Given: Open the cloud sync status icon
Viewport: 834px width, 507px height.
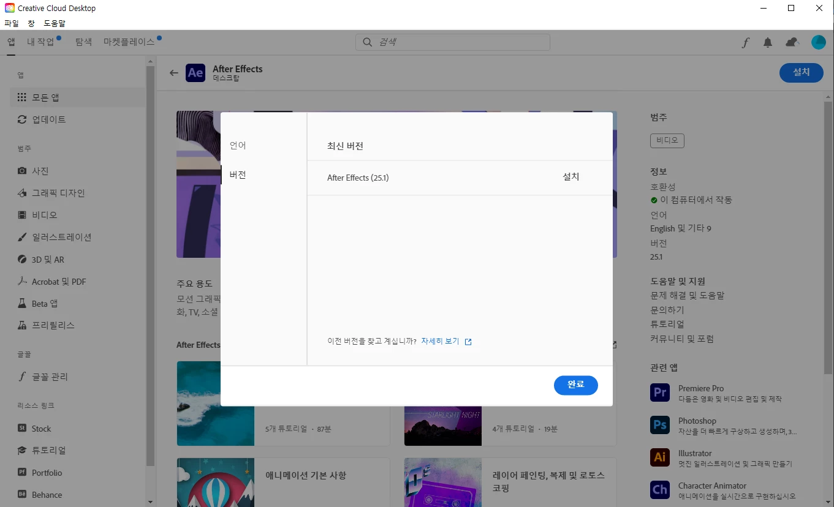Looking at the screenshot, I should 792,42.
